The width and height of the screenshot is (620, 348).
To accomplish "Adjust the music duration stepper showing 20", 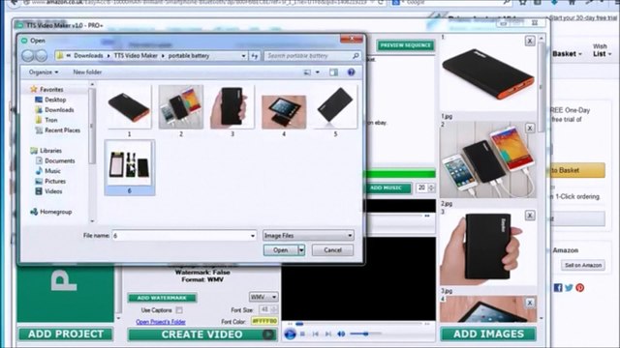I will tap(431, 188).
